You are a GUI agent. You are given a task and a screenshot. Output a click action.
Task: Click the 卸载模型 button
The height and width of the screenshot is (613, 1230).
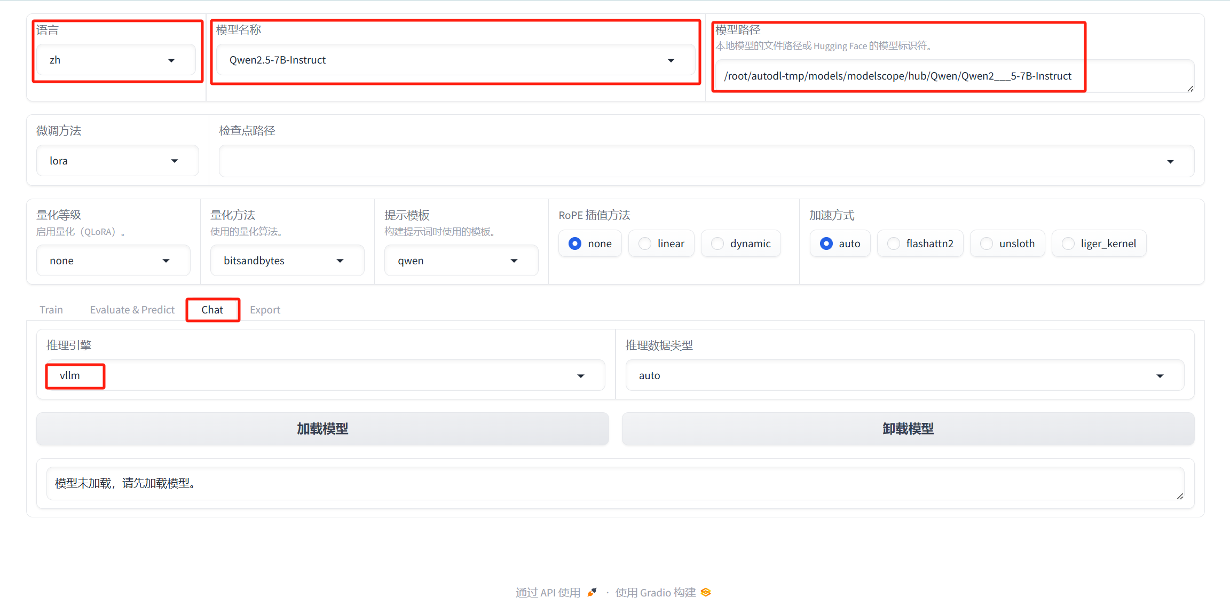pos(908,429)
